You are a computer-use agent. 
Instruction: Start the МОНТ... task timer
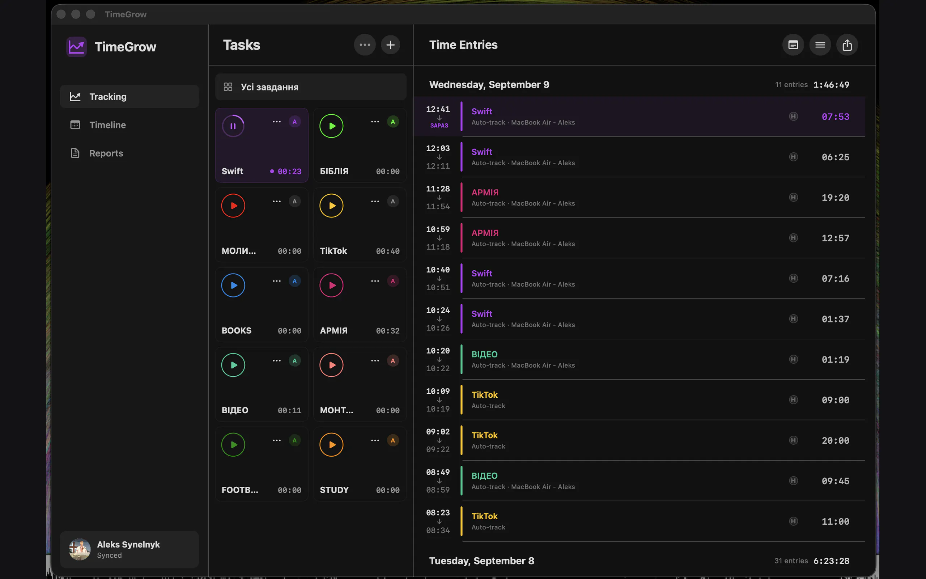331,365
